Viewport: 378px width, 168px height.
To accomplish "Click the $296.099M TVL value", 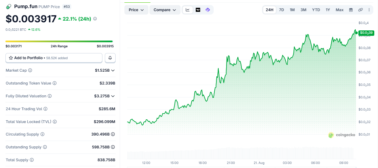I will point(104,121).
